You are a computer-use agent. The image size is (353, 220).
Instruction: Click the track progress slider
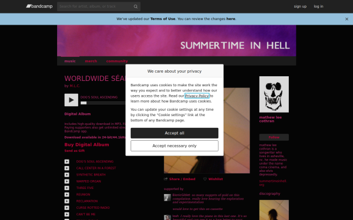pos(84,103)
